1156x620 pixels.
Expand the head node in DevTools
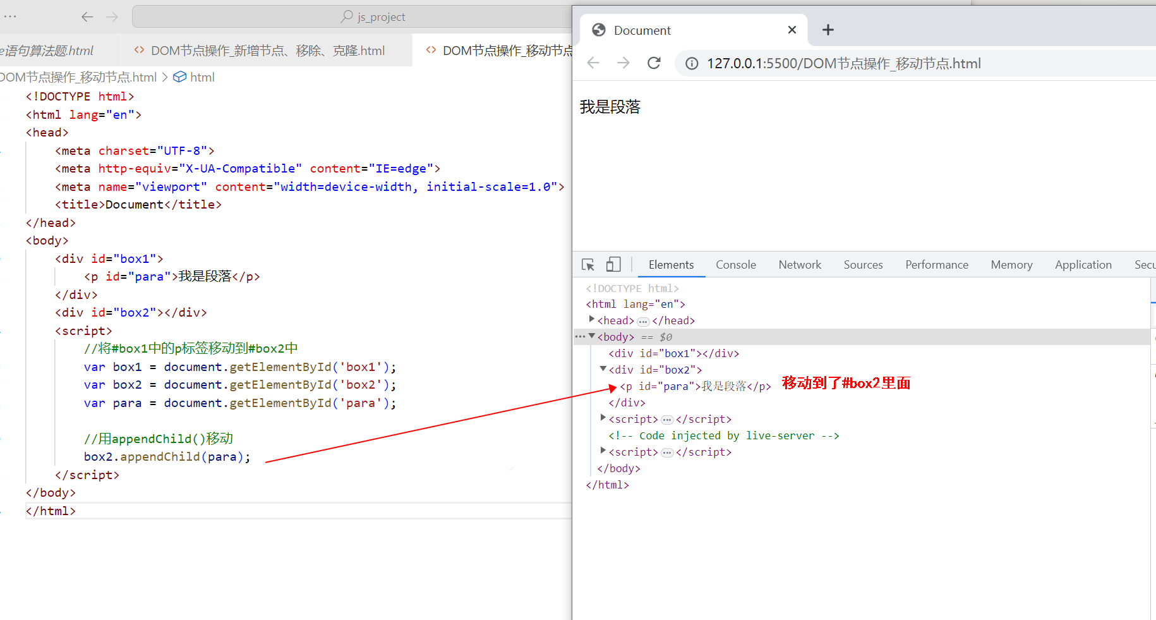coord(592,320)
